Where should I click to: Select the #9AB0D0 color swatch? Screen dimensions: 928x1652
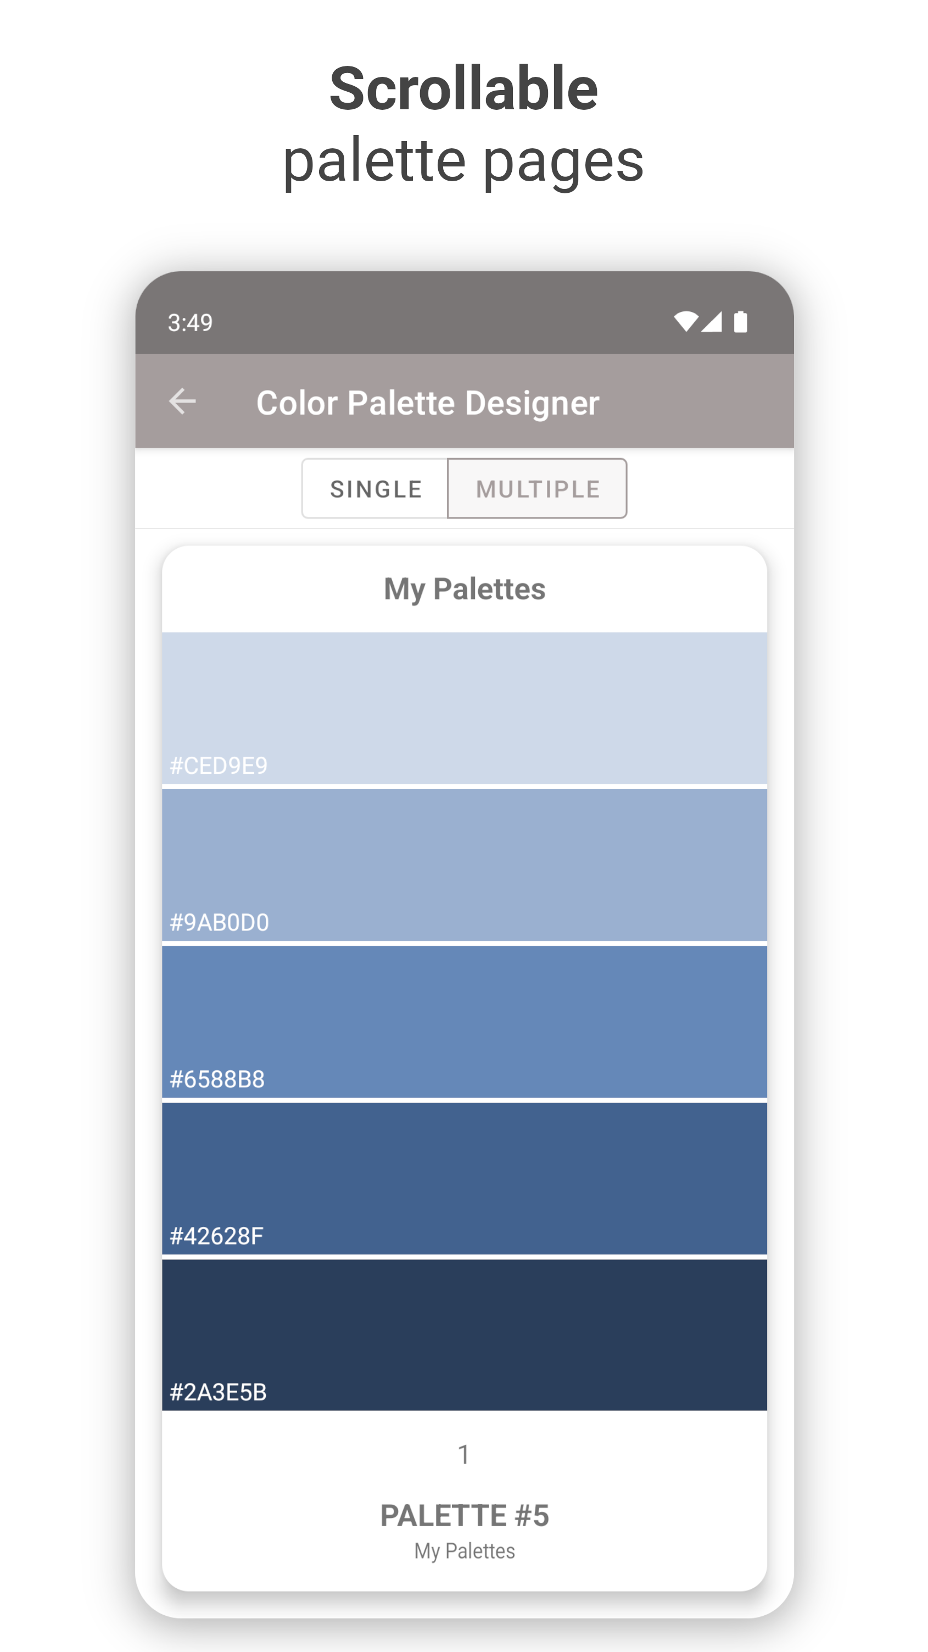point(465,865)
